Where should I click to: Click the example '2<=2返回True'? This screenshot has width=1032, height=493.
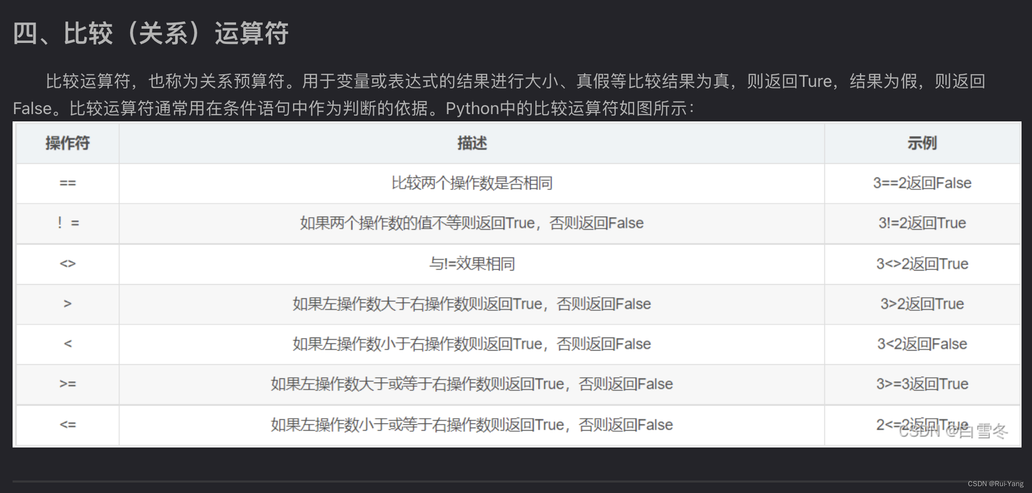click(922, 425)
